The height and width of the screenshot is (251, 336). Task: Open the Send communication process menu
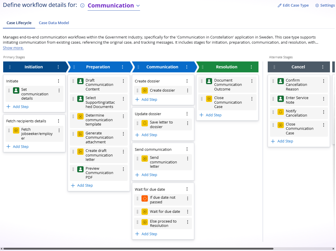tap(187, 149)
